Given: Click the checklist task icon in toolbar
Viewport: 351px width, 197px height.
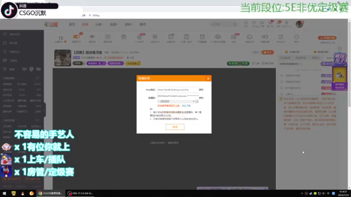Looking at the screenshot, I should click(x=171, y=37).
